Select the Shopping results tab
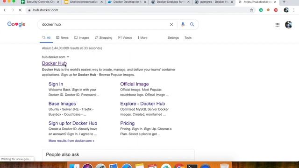The height and width of the screenshot is (168, 299). tap(104, 38)
